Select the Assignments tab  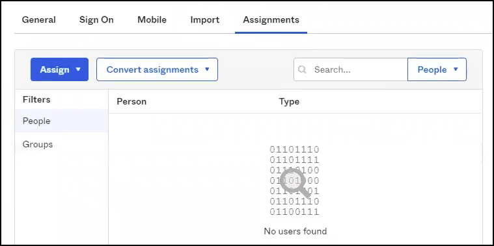[271, 19]
